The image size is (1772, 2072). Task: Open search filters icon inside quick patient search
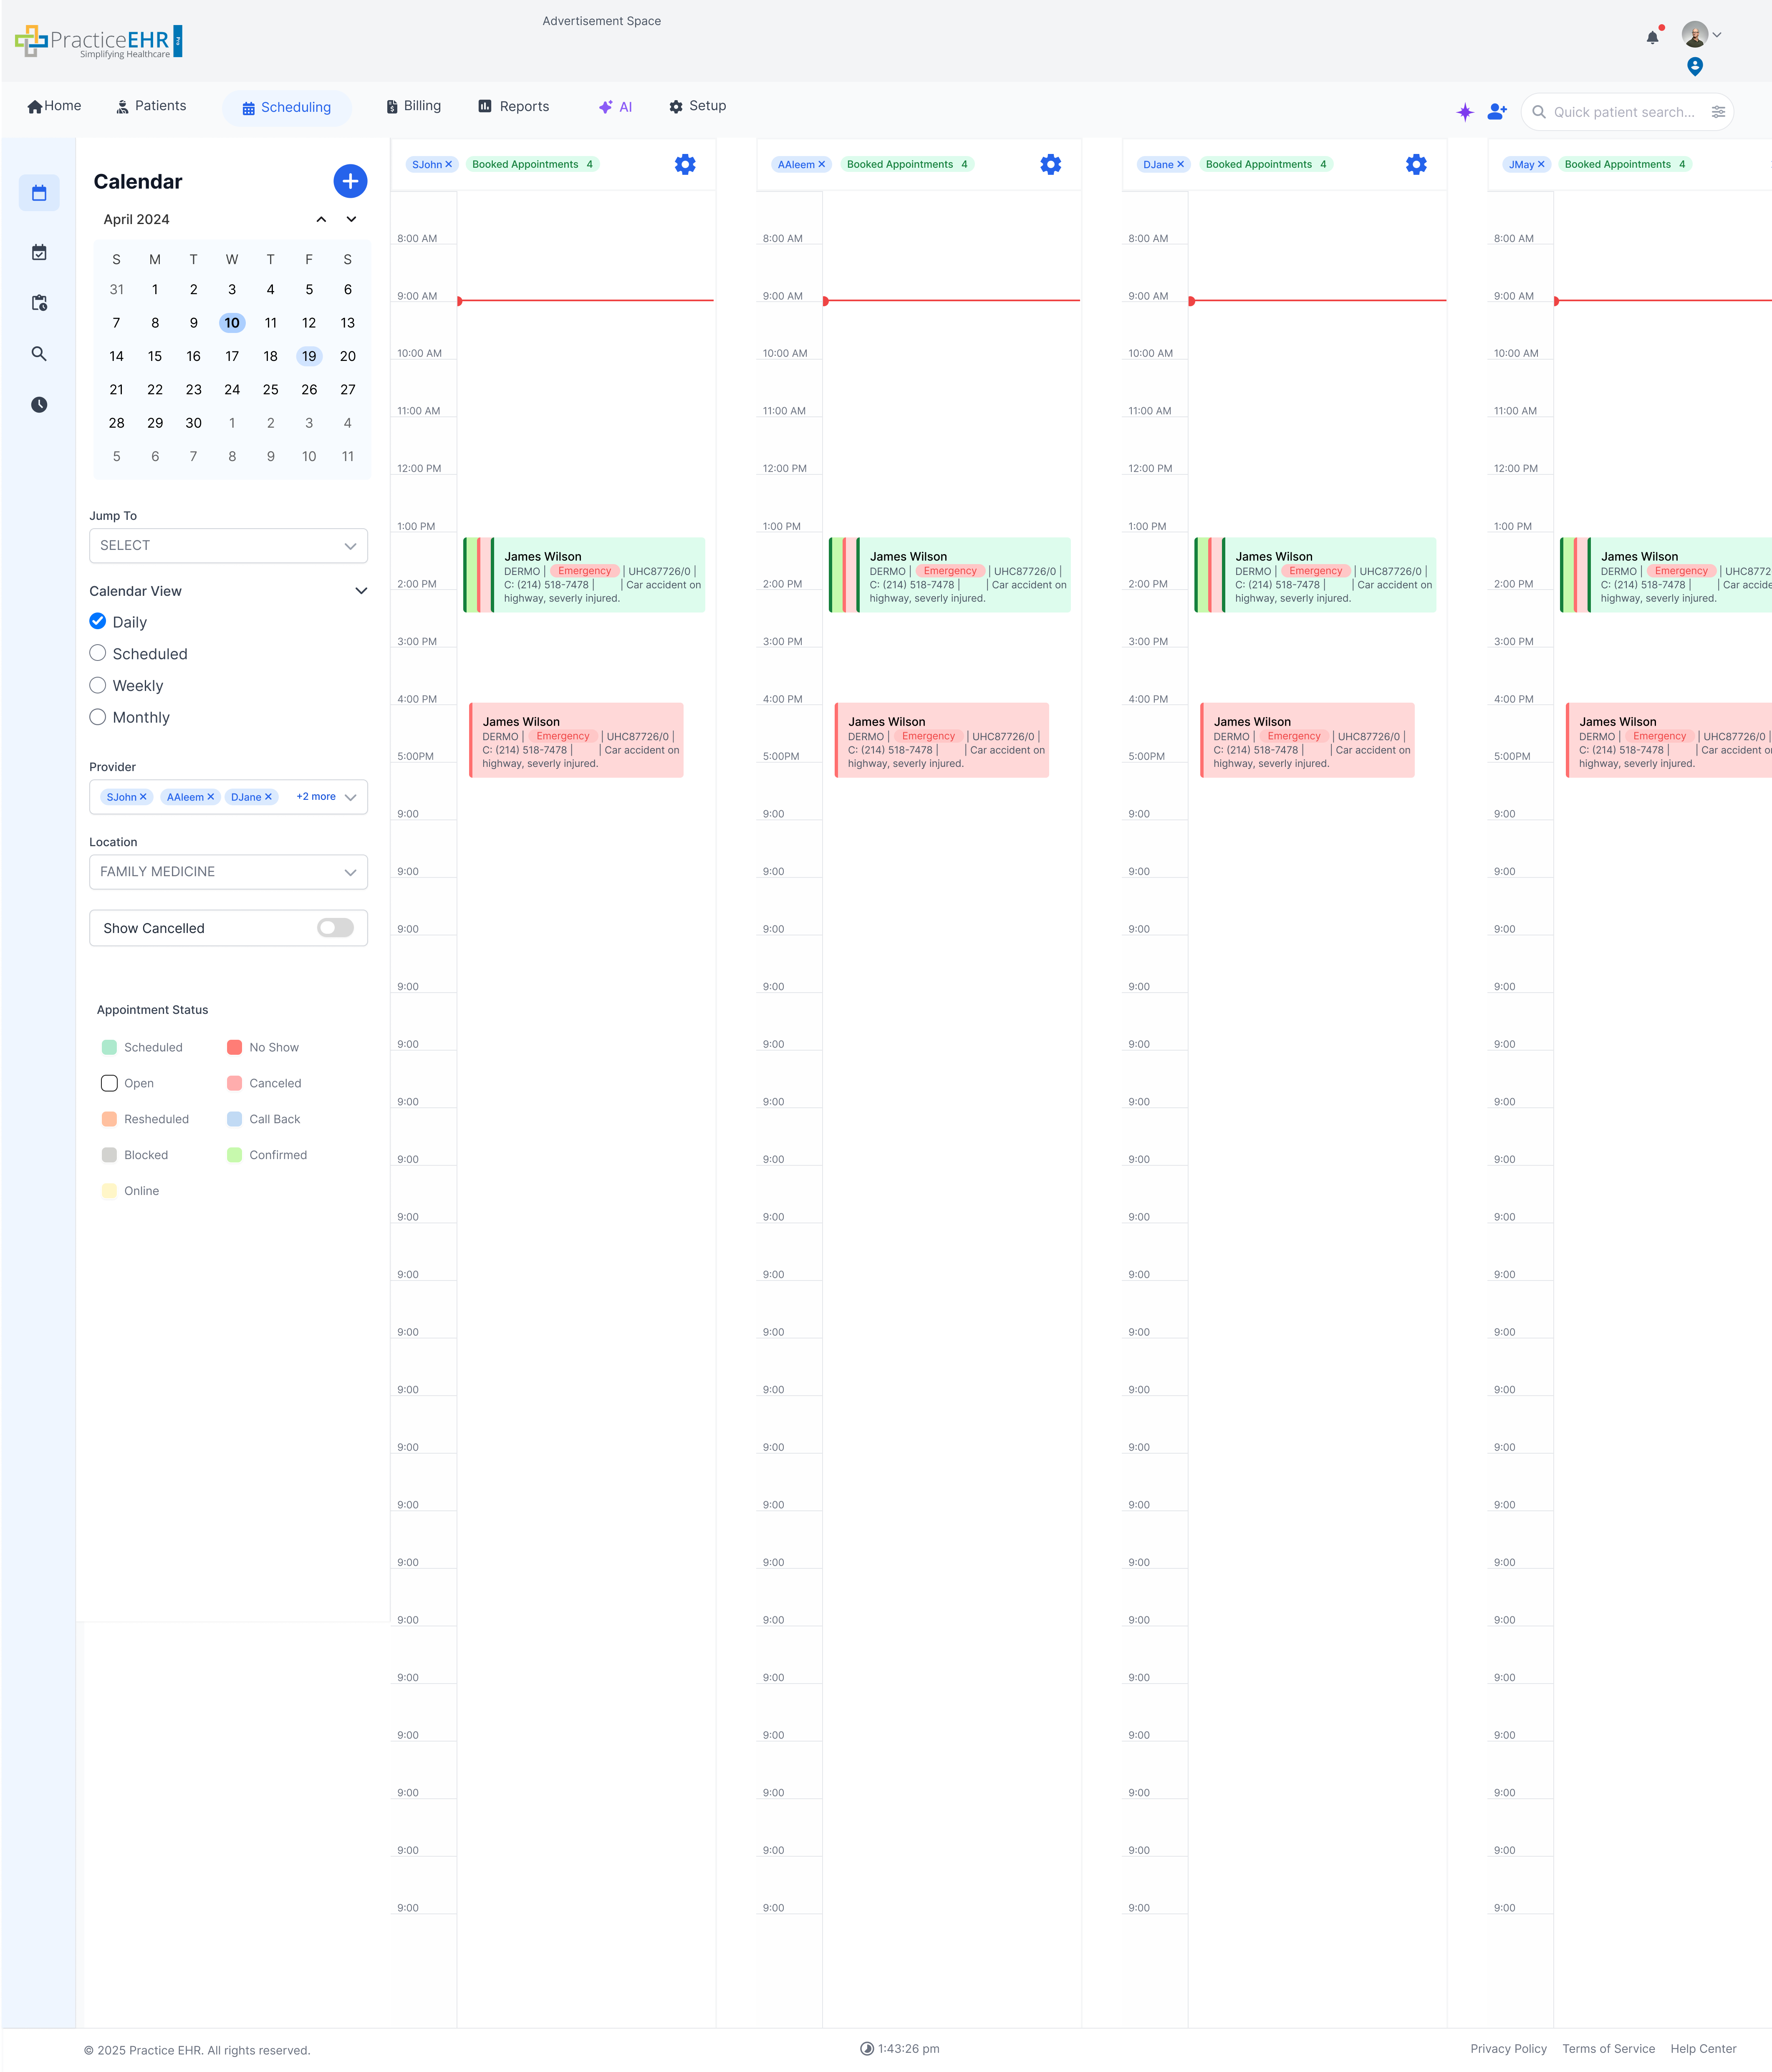tap(1718, 111)
